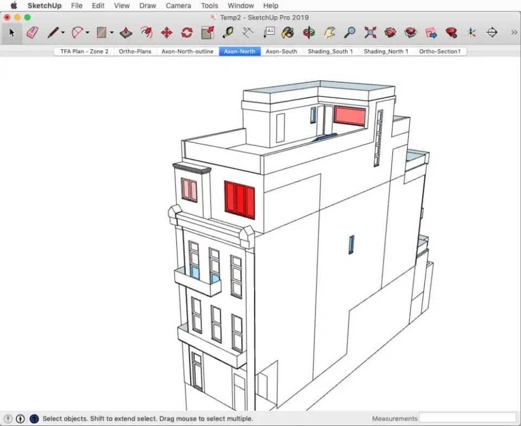The width and height of the screenshot is (521, 426).
Task: Click the Zoom Extents tool
Action: click(370, 33)
